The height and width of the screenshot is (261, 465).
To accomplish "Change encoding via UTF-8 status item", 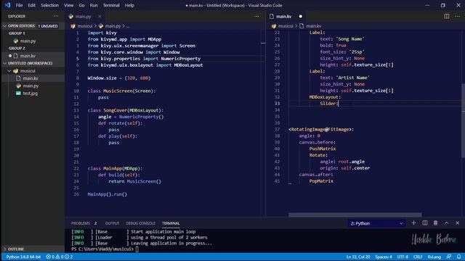I will click(x=403, y=257).
